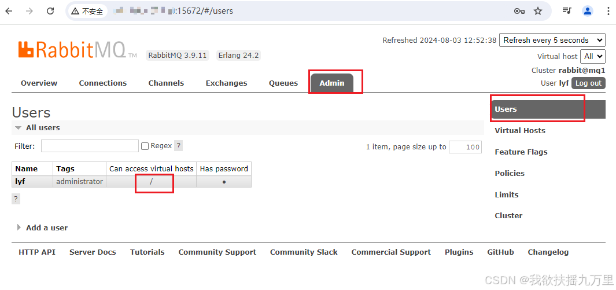Click the browser forward arrow
Screen dimensions: 616x290
[29, 11]
